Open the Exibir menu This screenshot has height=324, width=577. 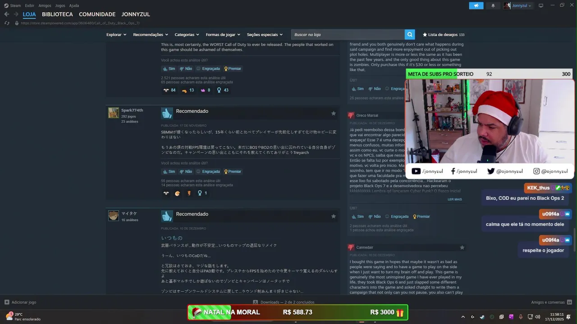(x=30, y=5)
